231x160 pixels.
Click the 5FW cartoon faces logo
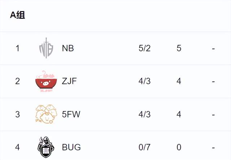[46, 114]
